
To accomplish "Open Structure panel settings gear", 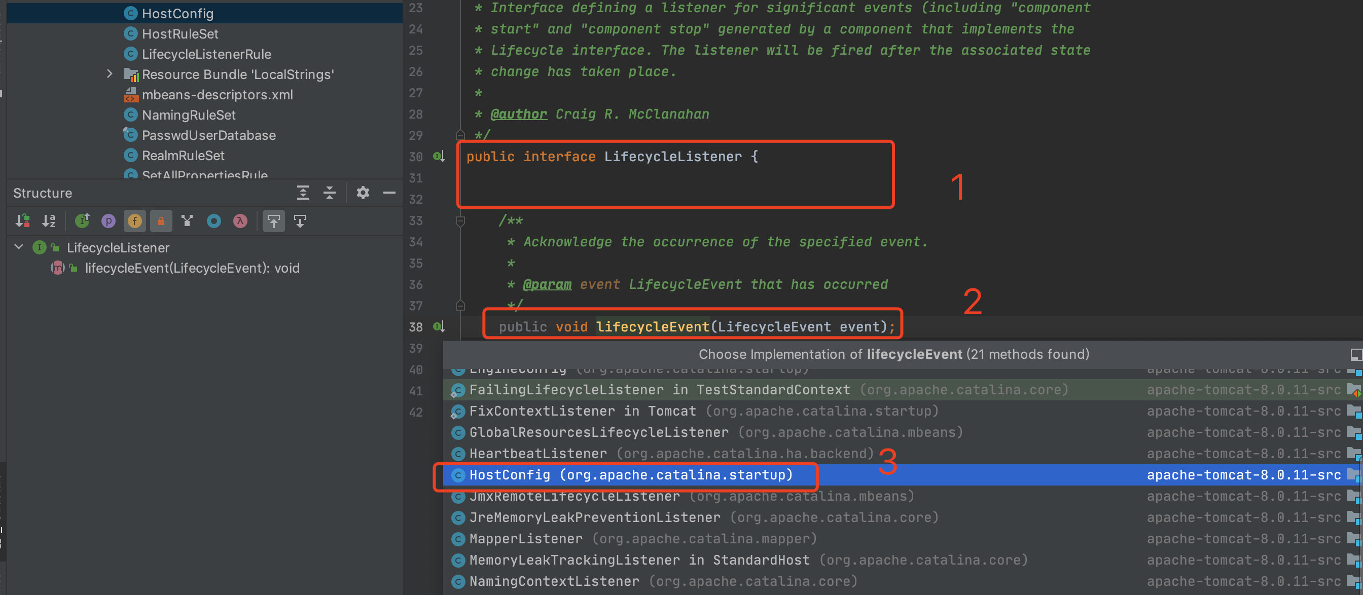I will 363,193.
